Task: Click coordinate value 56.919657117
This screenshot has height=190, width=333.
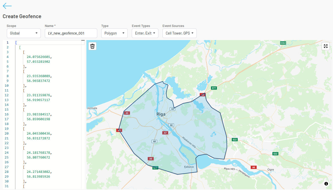Action: tap(38, 100)
